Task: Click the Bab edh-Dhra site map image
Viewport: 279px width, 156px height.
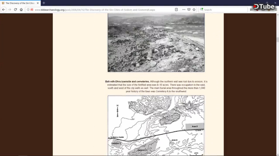Action: coord(156,126)
